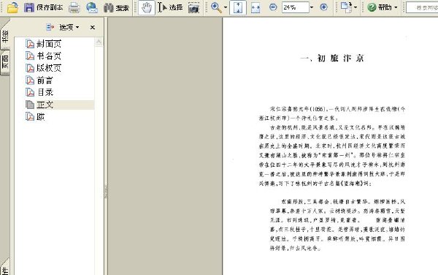This screenshot has width=438, height=275.
Task: Open the 前言 bookmark
Action: pos(45,80)
